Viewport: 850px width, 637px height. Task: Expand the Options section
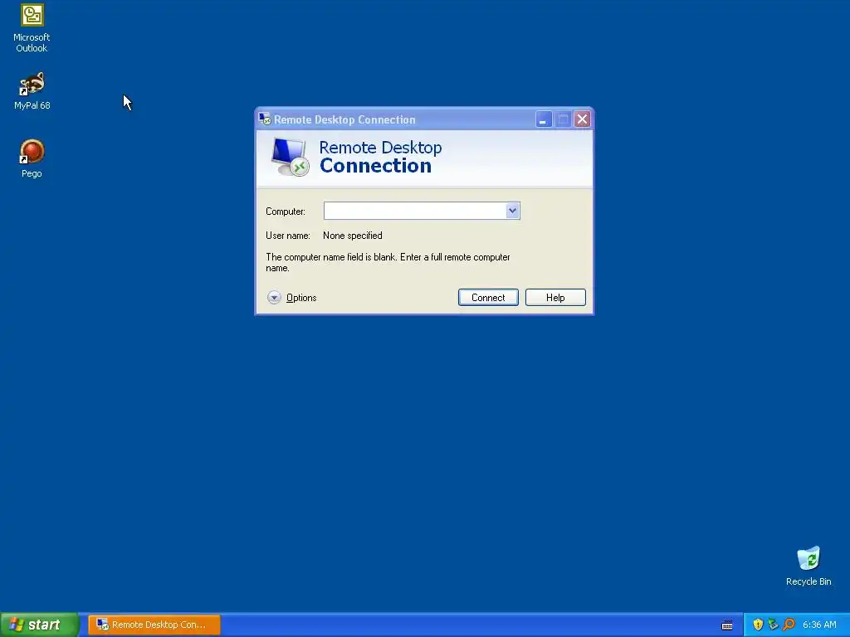coord(291,298)
